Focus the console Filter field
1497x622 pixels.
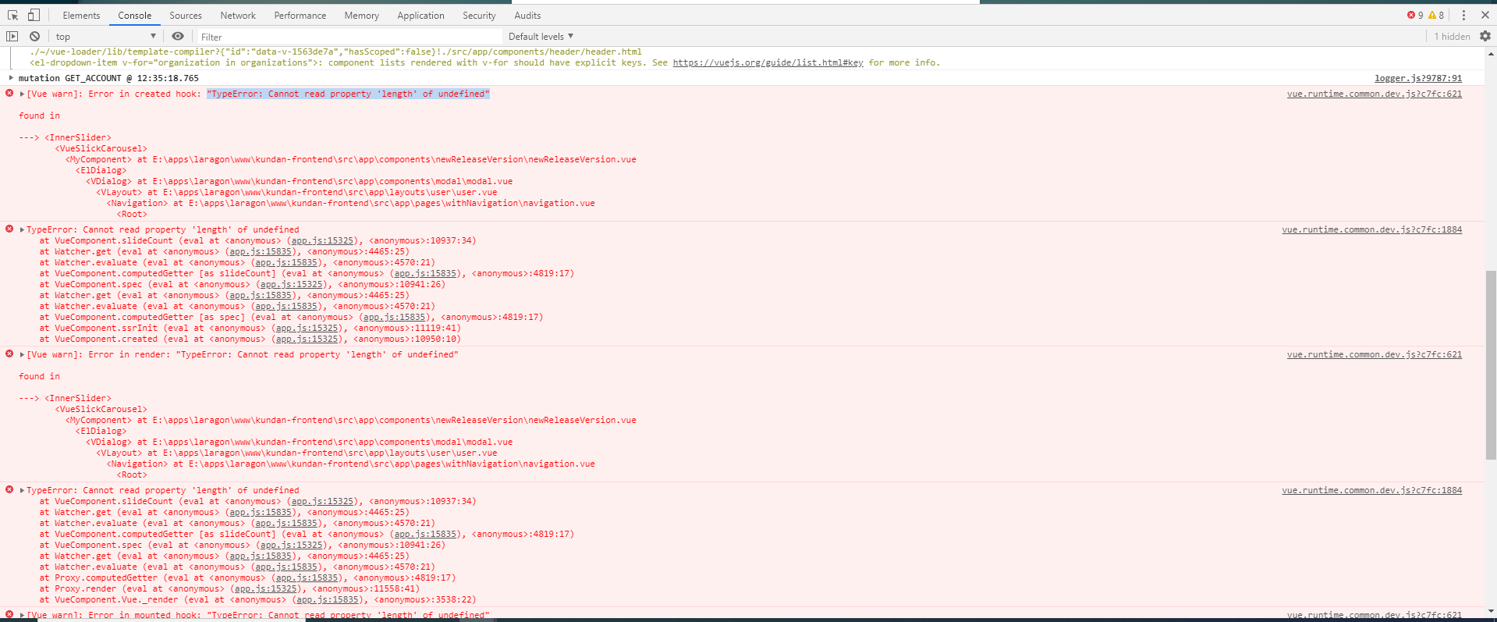click(349, 37)
